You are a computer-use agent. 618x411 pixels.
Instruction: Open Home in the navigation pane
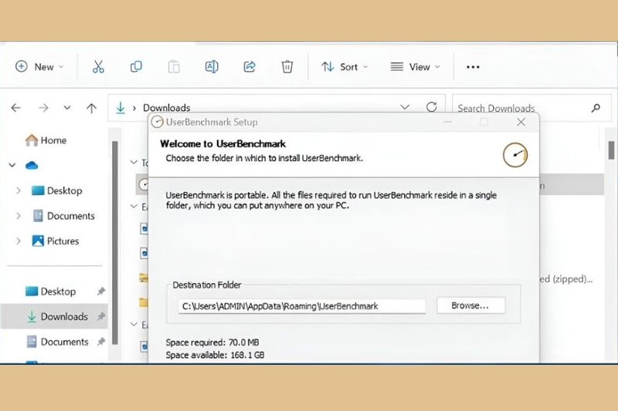tap(46, 140)
